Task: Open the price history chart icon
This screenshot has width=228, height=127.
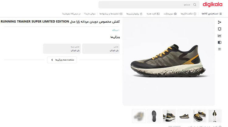Action: pos(219,36)
